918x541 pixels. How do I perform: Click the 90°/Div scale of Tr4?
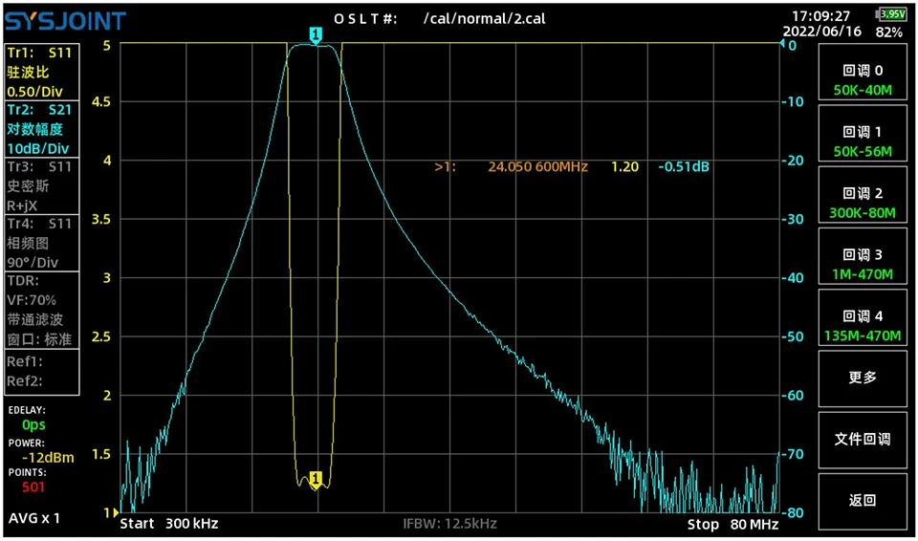[x=33, y=262]
